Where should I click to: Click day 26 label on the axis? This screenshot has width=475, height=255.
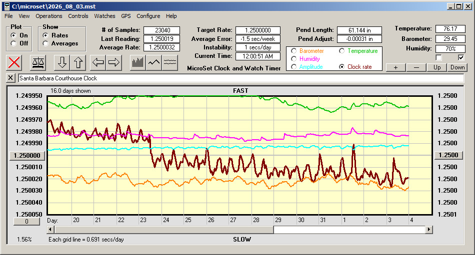coord(211,220)
